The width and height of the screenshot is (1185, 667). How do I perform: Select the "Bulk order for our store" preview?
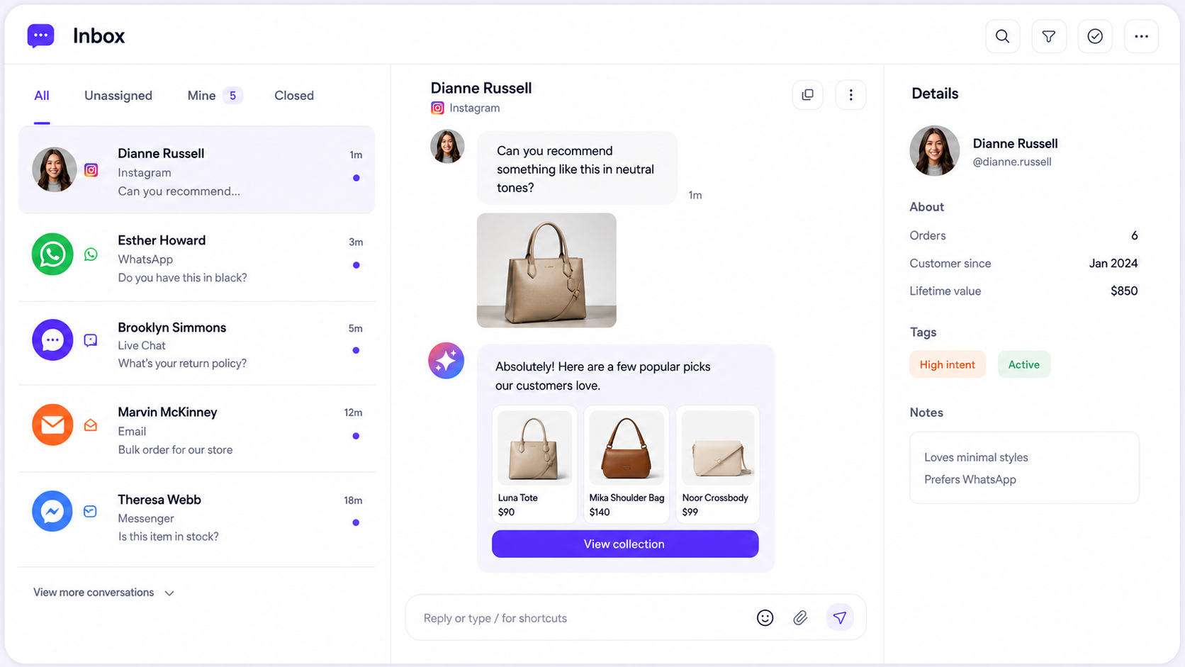(175, 450)
